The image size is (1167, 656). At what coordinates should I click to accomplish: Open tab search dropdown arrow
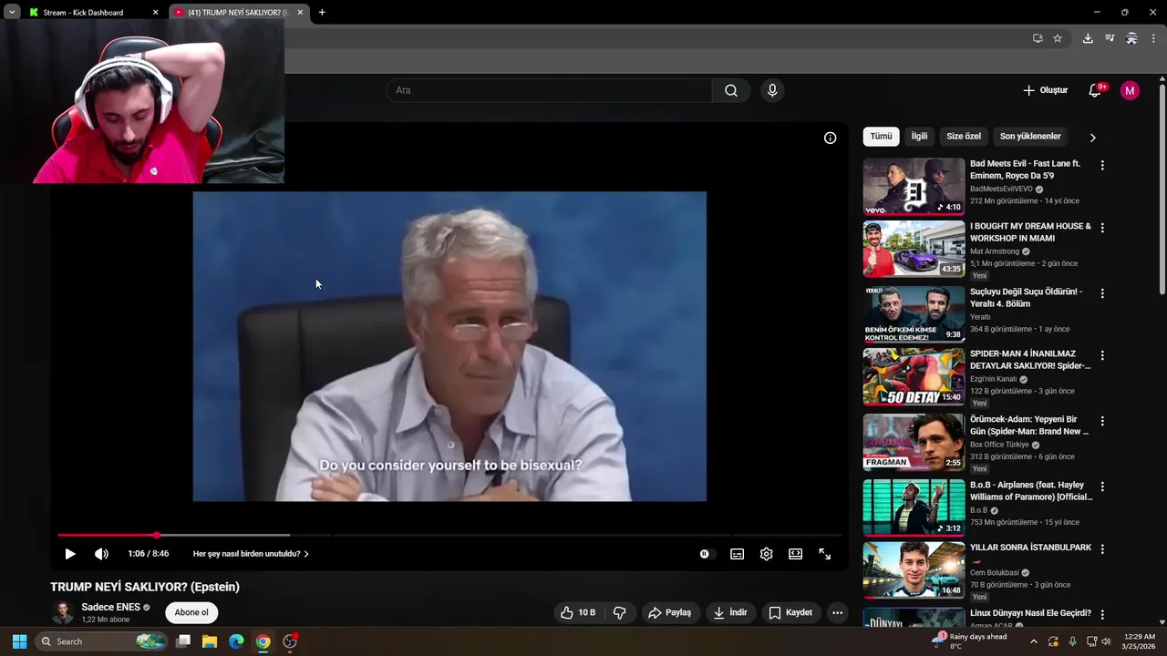(12, 13)
